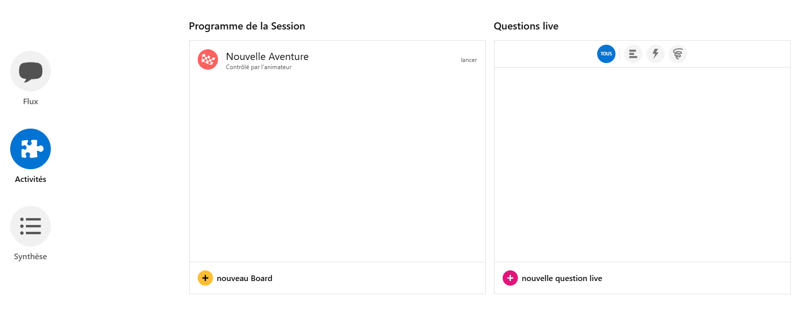Switch to the Synthèse tab label

(x=30, y=257)
